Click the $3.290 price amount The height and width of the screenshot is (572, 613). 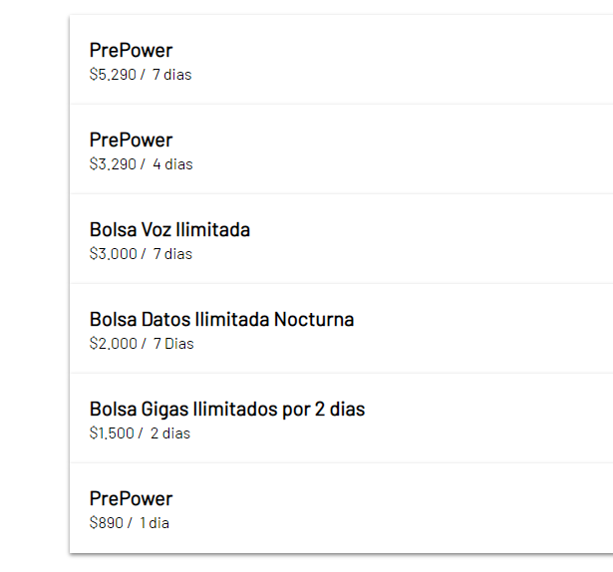point(113,164)
